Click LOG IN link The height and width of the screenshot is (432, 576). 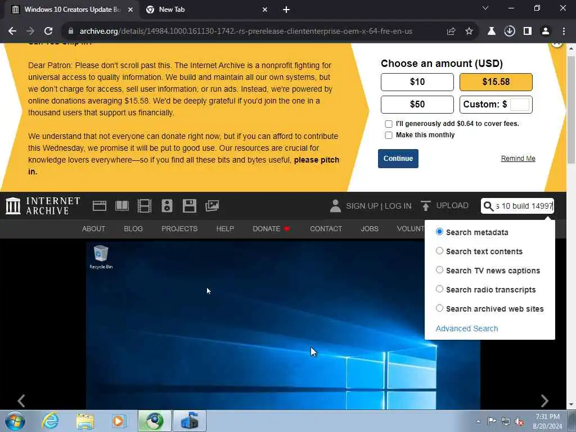(398, 206)
